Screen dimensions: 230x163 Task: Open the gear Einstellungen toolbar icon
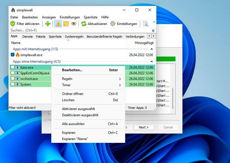coord(113,24)
